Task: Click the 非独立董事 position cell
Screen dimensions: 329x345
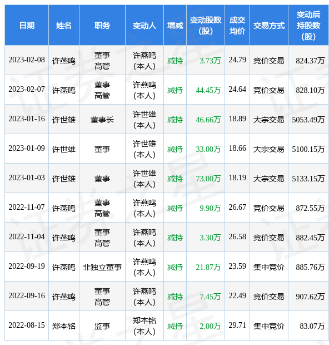Action: 102,267
